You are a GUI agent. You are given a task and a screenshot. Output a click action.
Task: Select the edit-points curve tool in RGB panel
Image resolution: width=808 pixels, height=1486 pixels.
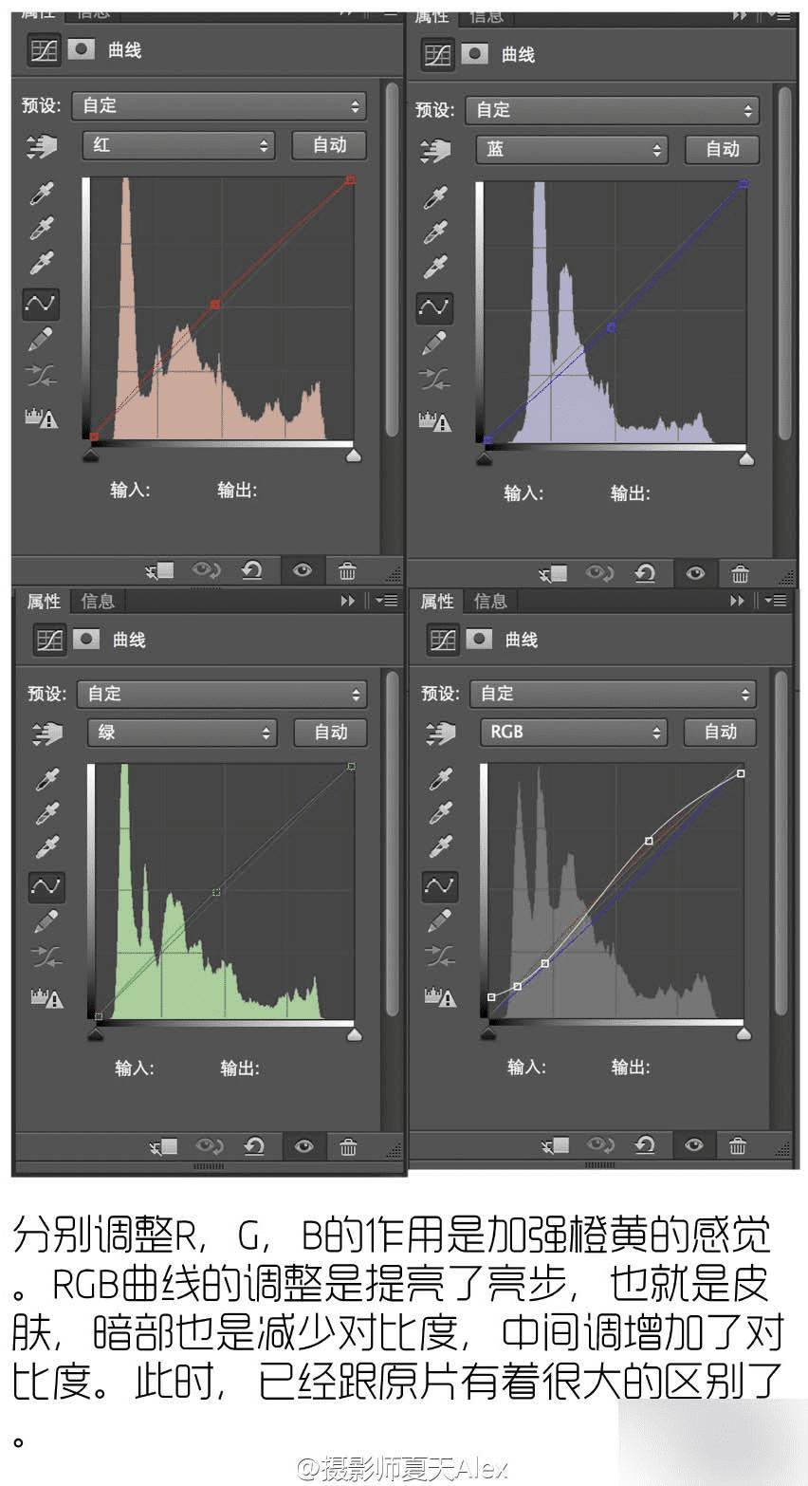pyautogui.click(x=439, y=885)
